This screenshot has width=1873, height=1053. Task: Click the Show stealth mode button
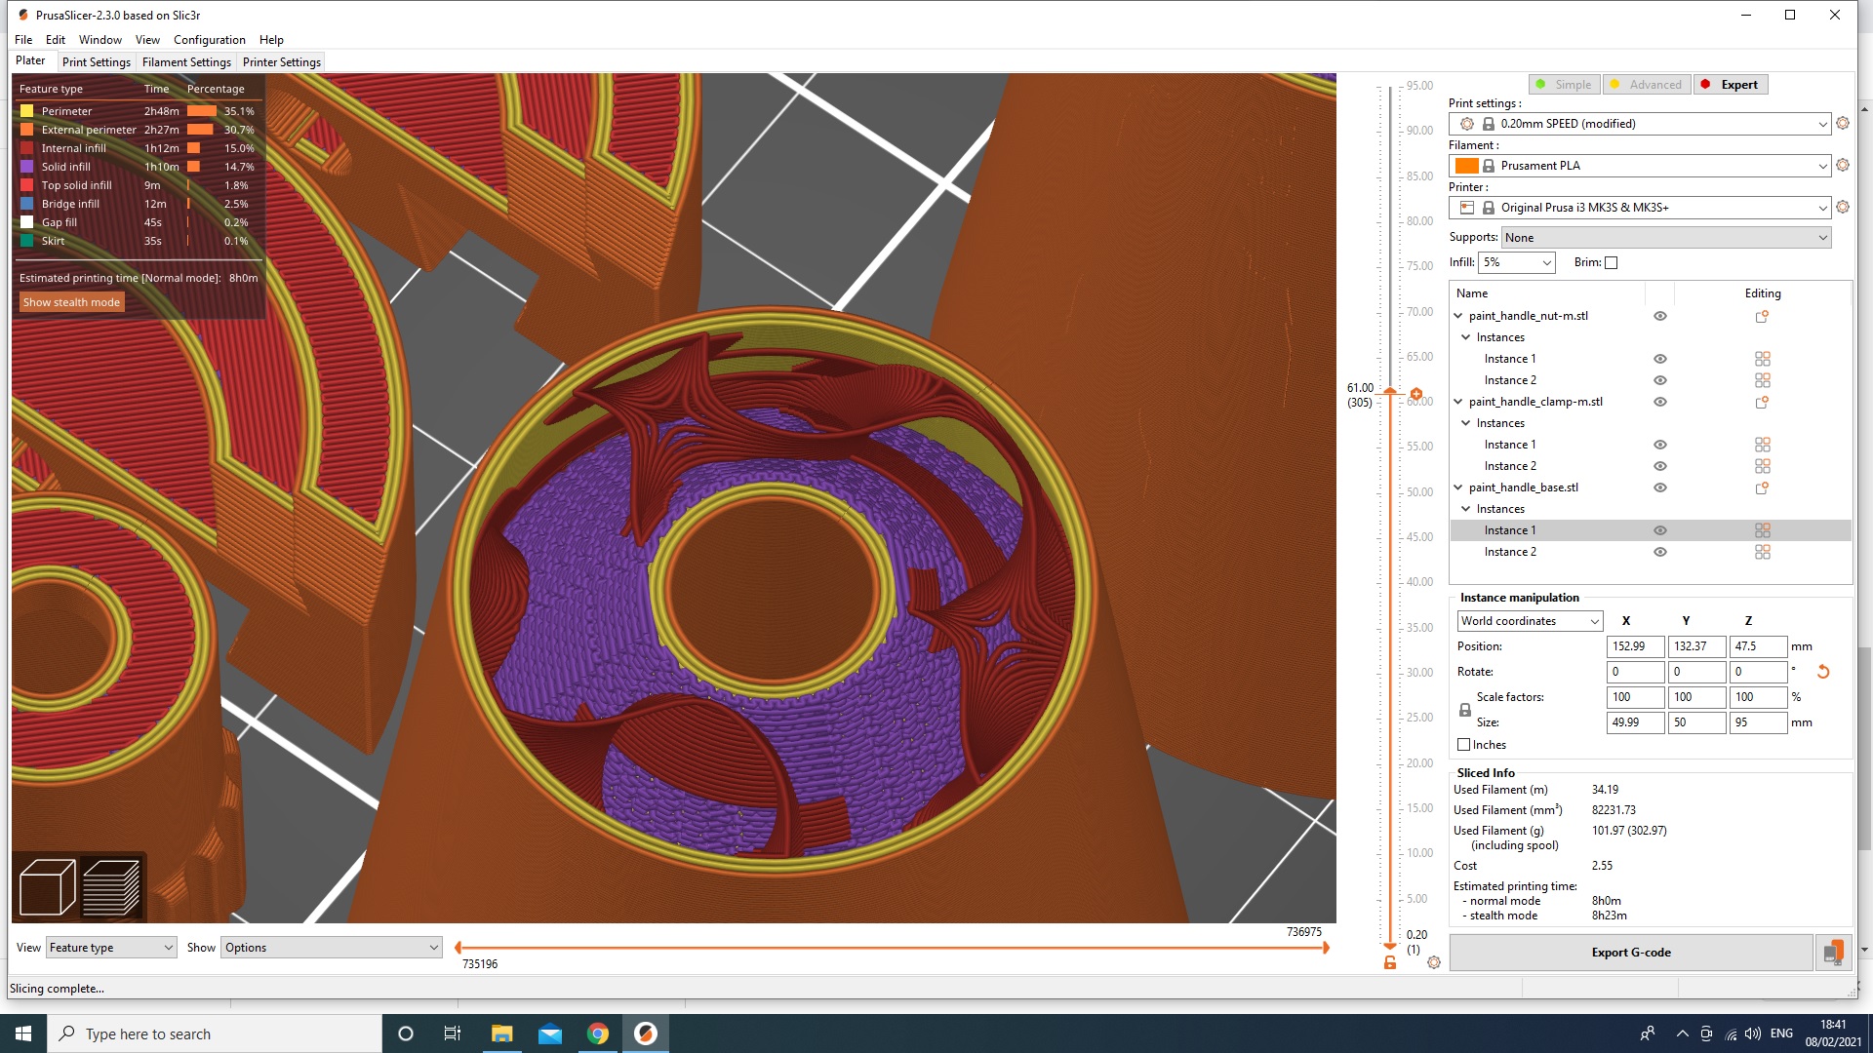71,302
